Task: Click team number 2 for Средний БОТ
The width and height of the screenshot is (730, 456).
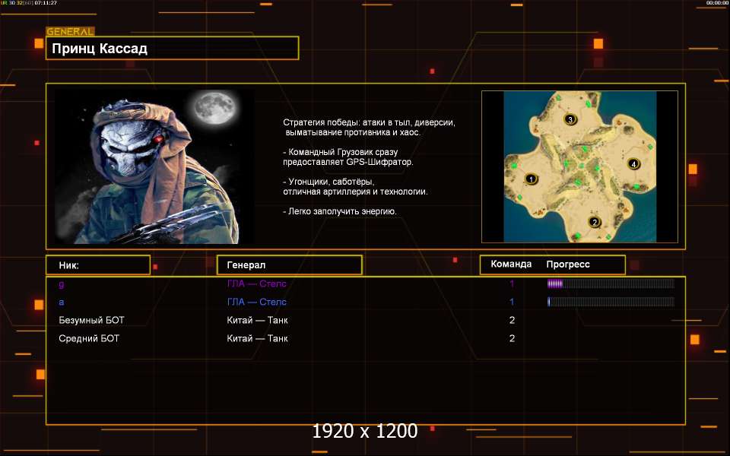Action: pyautogui.click(x=512, y=338)
